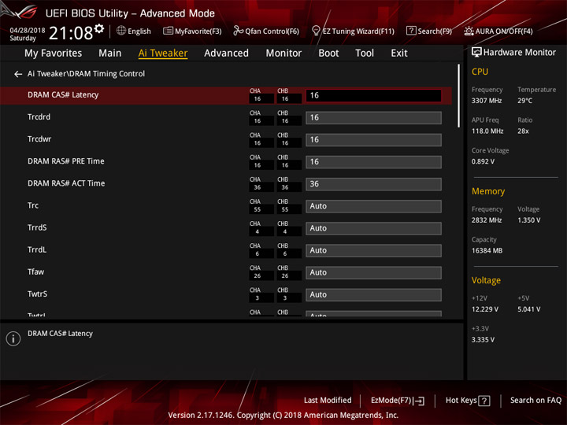Select the Trcdwr row label
567x425 pixels.
click(39, 139)
